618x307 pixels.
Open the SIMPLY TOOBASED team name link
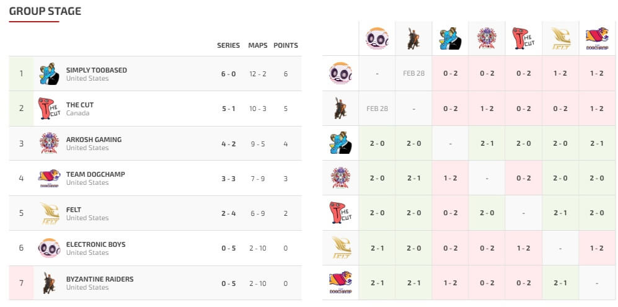[96, 70]
